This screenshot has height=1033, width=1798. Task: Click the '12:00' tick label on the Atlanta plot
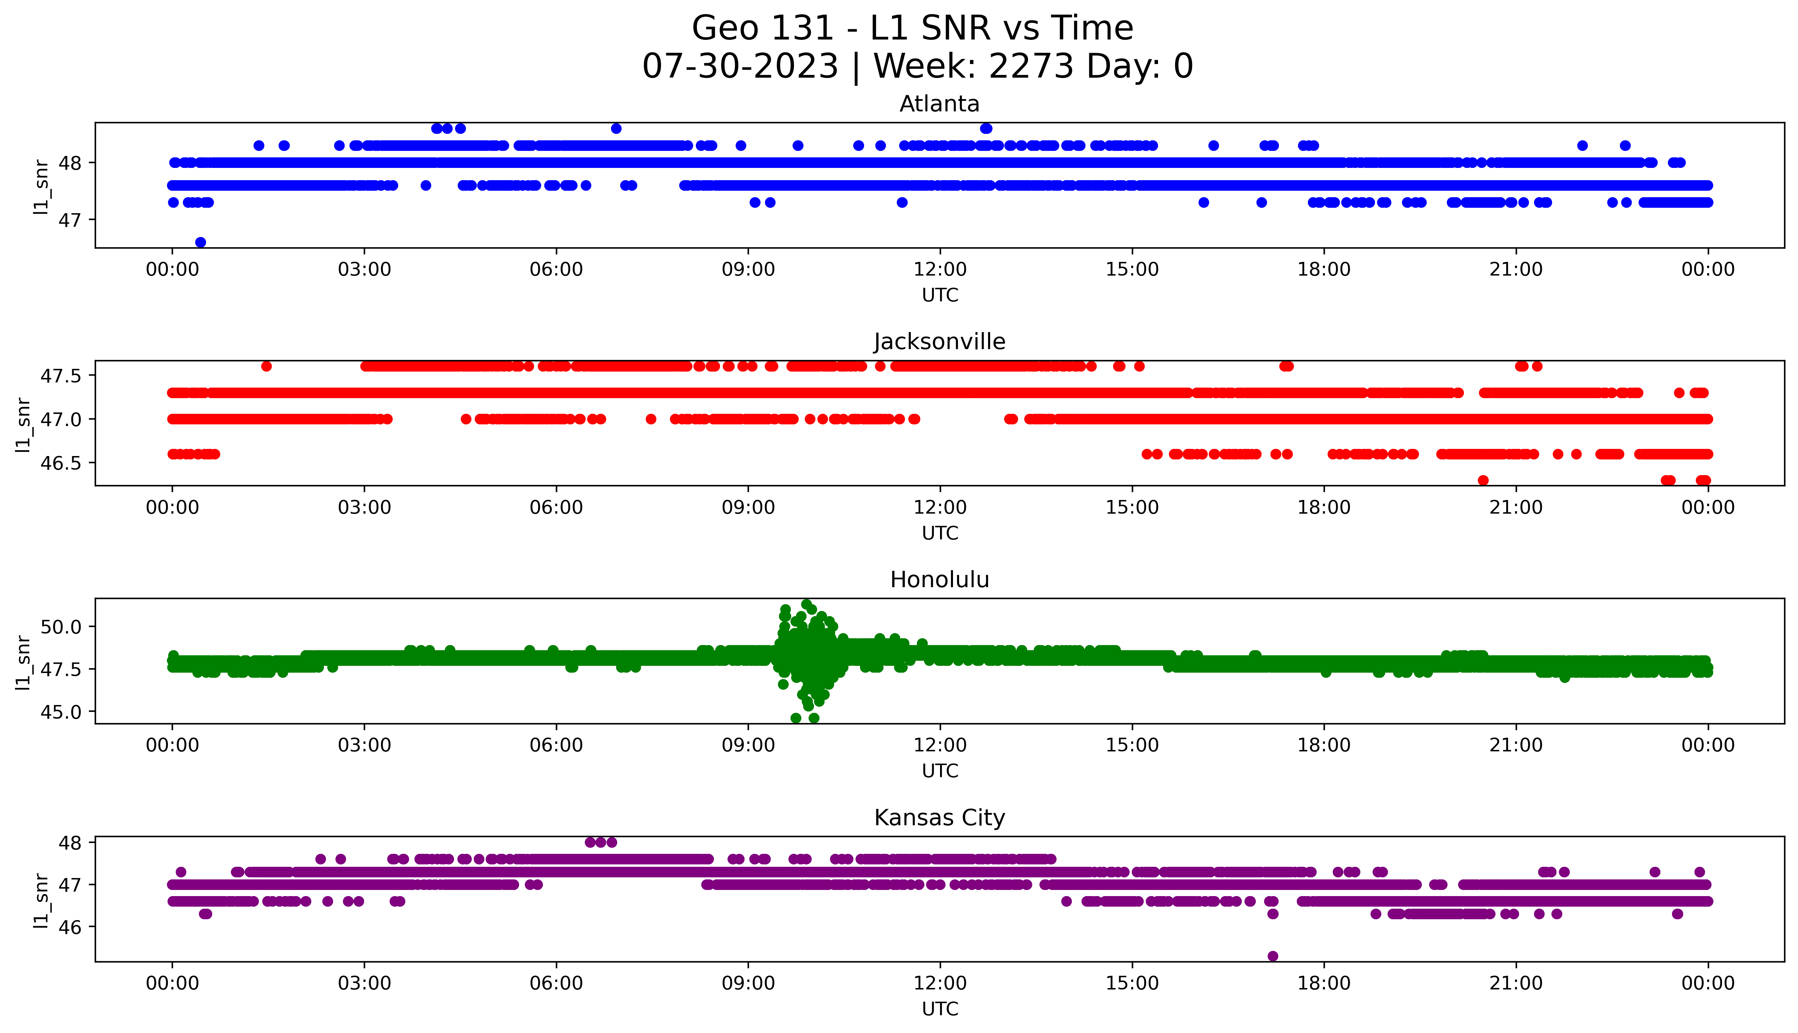(x=940, y=270)
